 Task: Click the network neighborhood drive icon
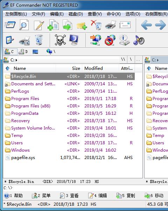[51, 52]
